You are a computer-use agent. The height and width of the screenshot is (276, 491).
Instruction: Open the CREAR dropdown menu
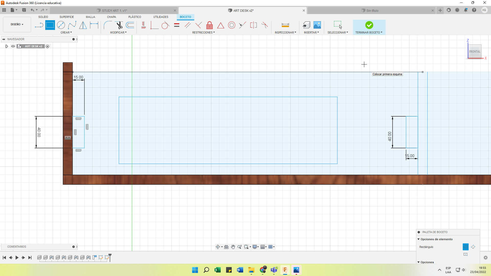[66, 32]
